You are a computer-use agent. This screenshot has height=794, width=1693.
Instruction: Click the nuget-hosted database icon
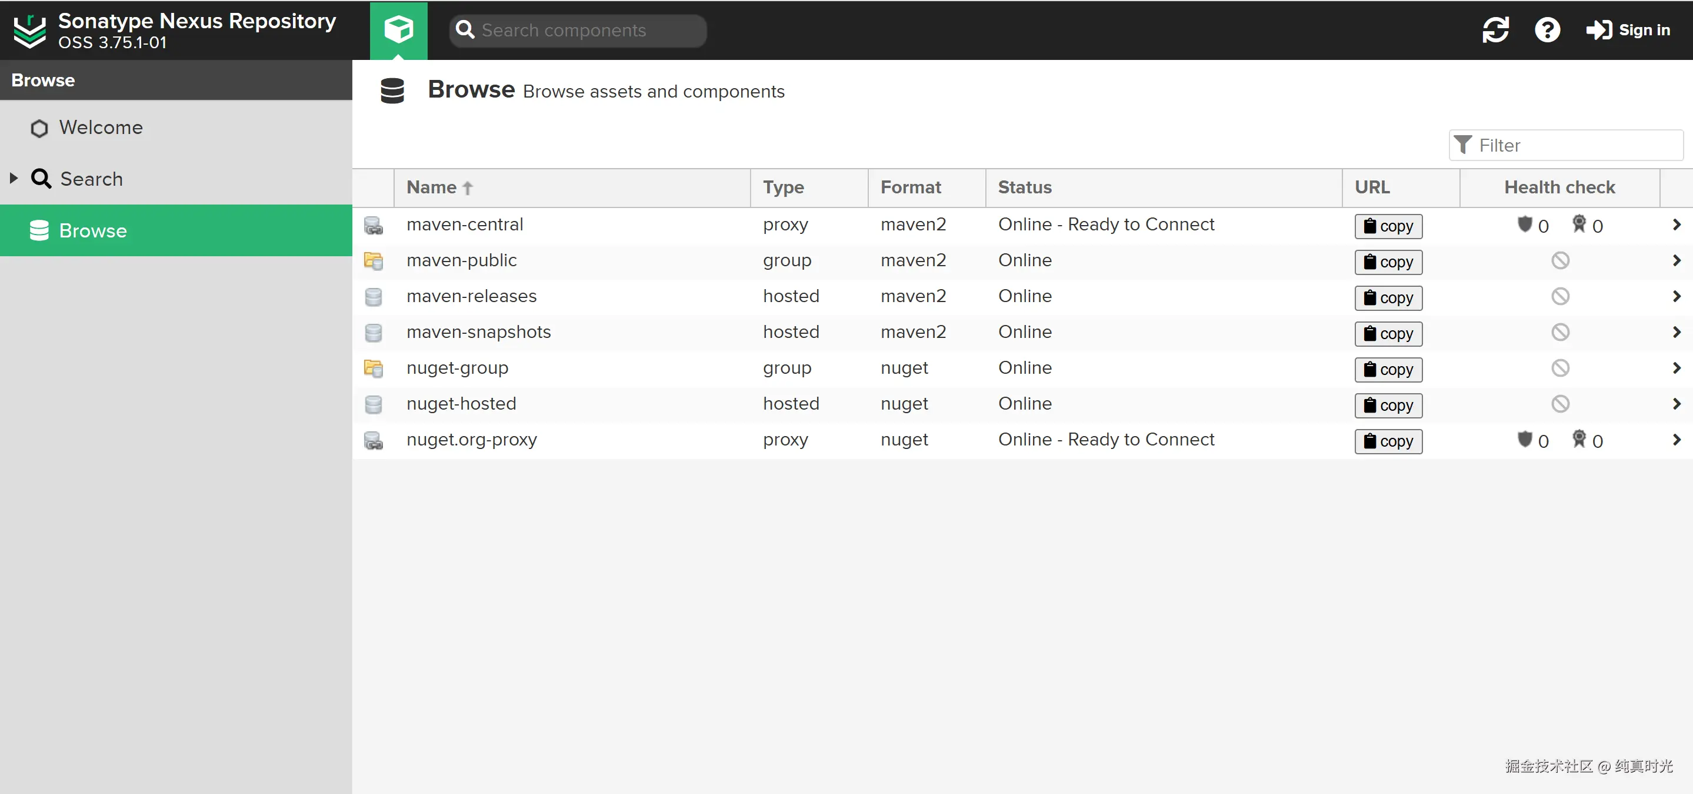374,404
